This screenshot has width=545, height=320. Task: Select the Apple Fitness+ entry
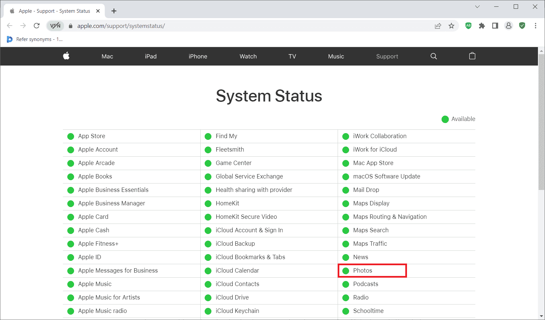coord(98,244)
